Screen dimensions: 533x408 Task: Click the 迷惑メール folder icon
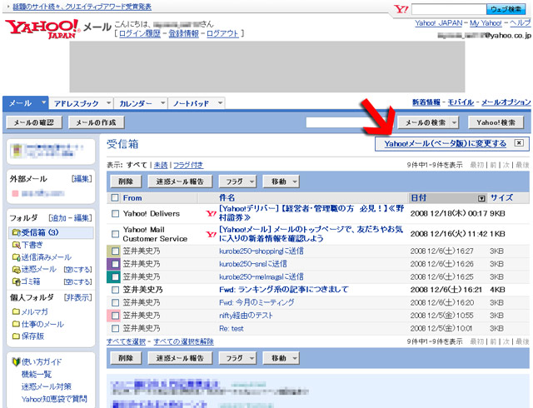(17, 270)
